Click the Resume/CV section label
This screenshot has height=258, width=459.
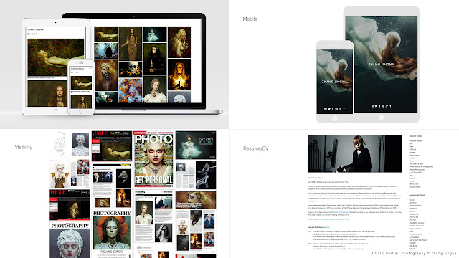coord(255,148)
